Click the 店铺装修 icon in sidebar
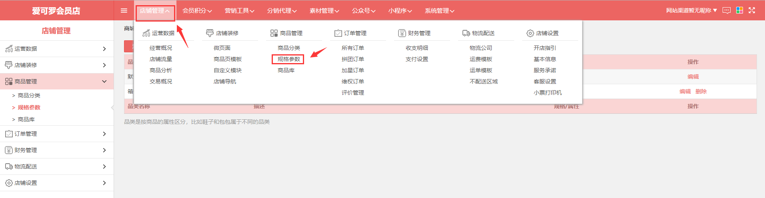This screenshot has width=765, height=198. (x=9, y=65)
